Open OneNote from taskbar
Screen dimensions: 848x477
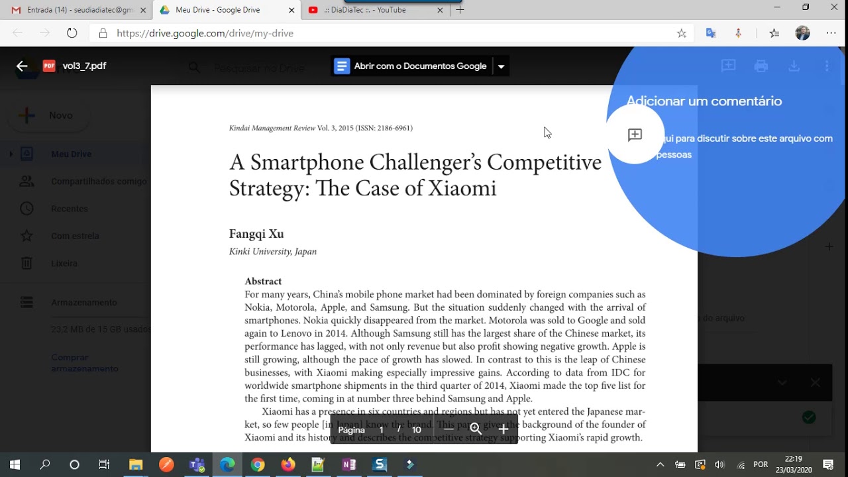[x=348, y=465]
